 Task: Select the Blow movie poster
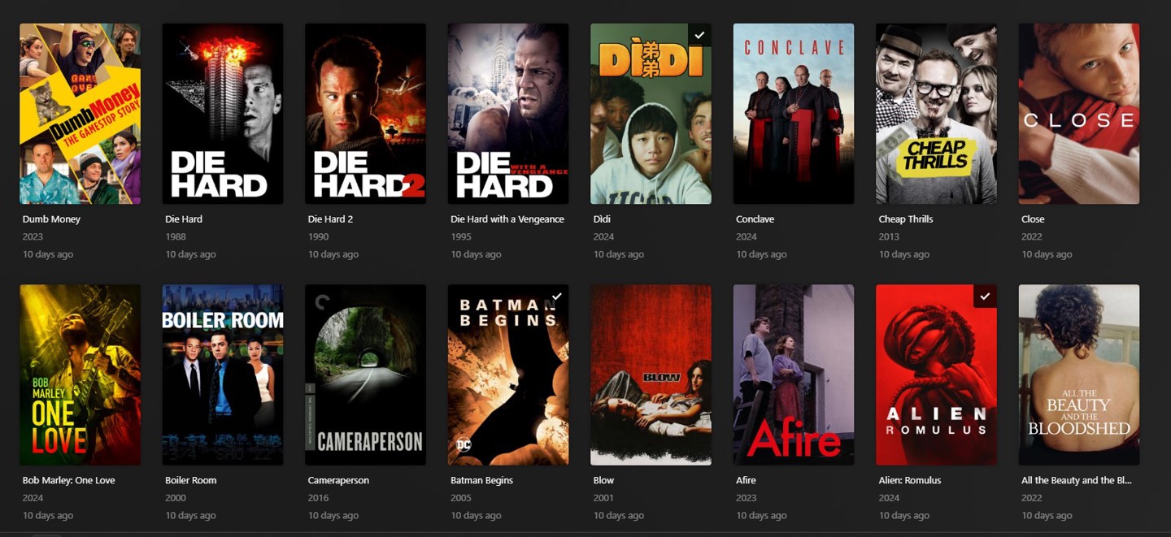pos(651,375)
